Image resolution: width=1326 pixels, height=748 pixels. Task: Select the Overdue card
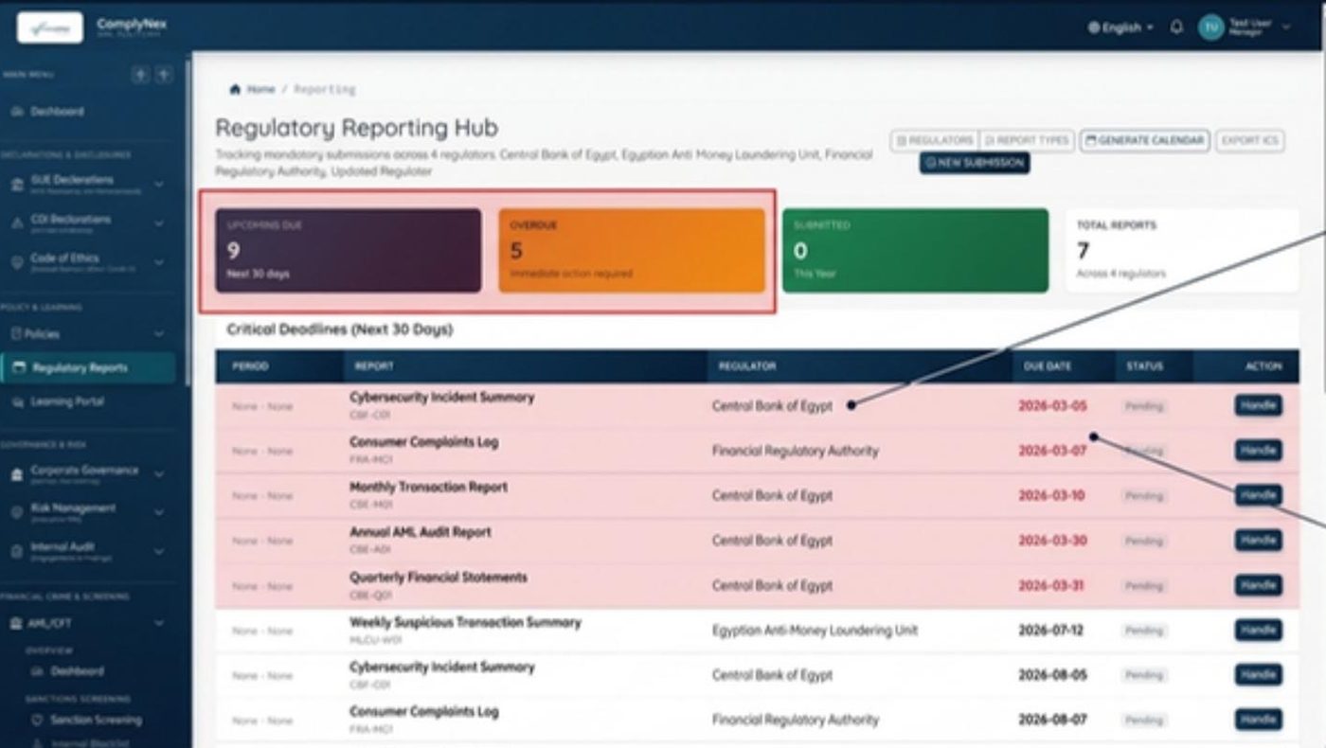pos(632,251)
